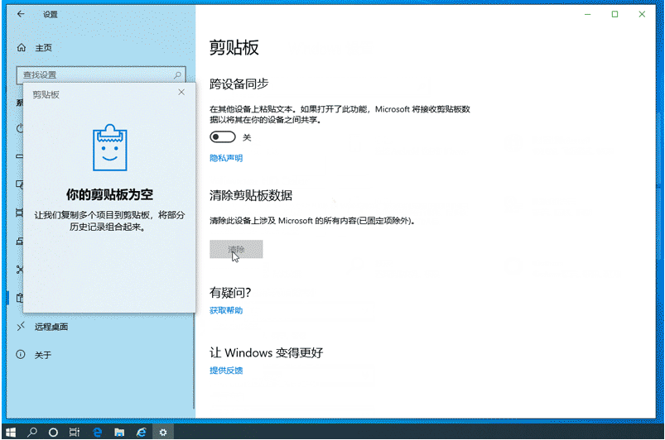Toggle the 跨设备同步 switch
Screen dimensions: 665x440
[x=223, y=136]
